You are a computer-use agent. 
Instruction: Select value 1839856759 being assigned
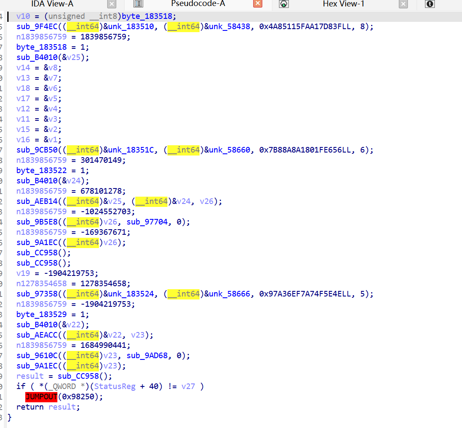[104, 37]
